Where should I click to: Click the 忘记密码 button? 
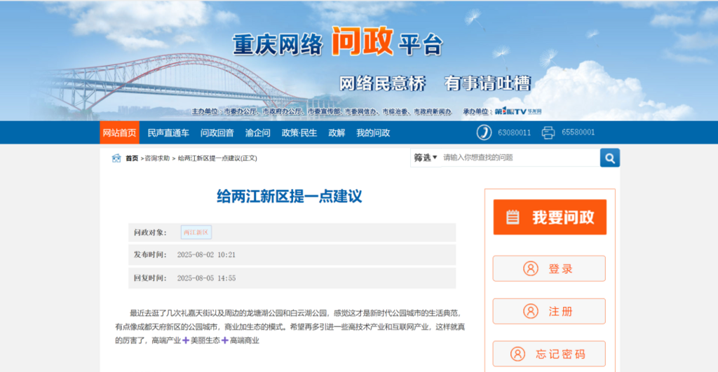point(549,354)
